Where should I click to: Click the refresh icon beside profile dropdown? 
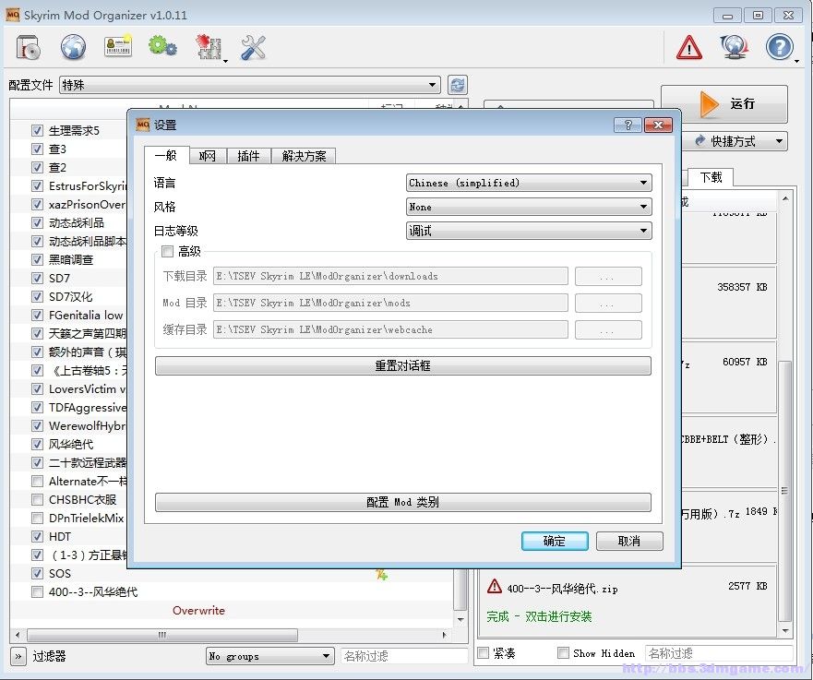(x=458, y=85)
